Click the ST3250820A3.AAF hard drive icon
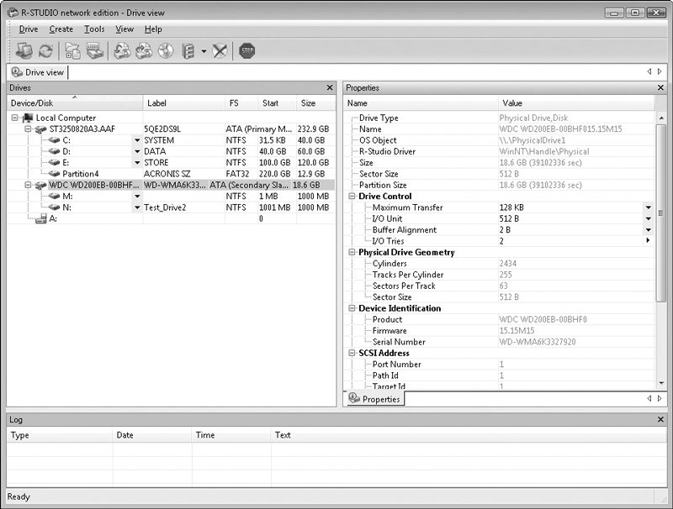This screenshot has height=509, width=673. coord(40,129)
